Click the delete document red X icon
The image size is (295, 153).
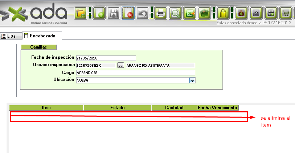point(128,13)
